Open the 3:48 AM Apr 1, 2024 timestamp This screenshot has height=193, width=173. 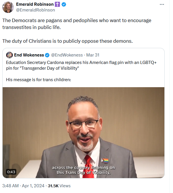click(23, 186)
